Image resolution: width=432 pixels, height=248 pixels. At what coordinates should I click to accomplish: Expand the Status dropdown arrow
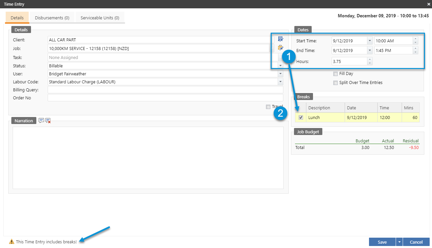click(x=280, y=66)
